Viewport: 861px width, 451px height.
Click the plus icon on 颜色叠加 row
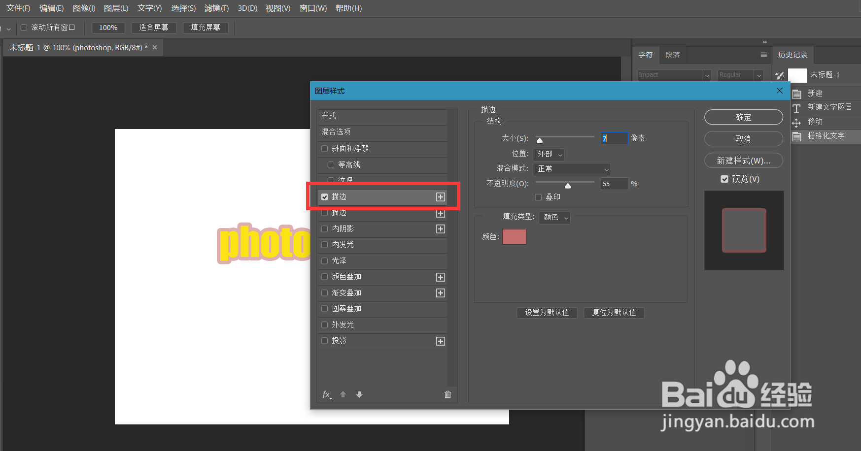(x=441, y=277)
